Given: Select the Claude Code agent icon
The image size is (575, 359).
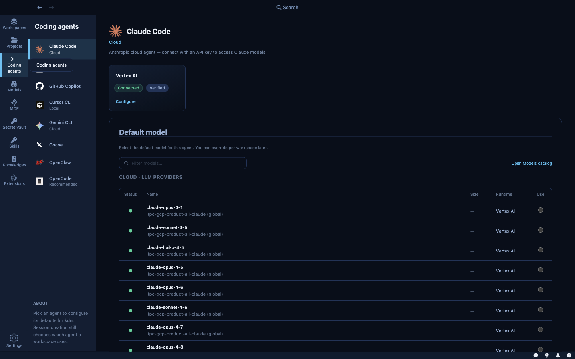Looking at the screenshot, I should pyautogui.click(x=40, y=49).
